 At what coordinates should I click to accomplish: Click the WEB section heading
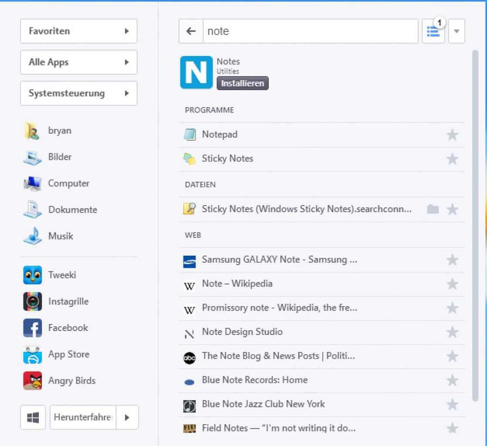193,236
